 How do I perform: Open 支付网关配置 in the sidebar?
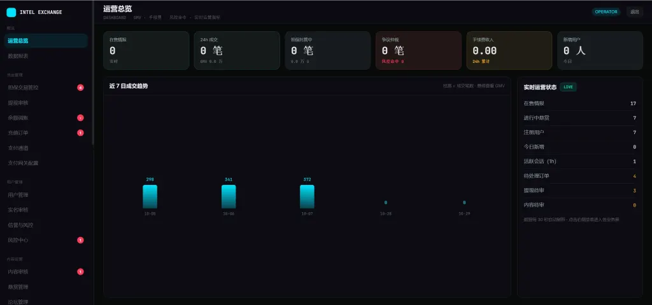pos(46,163)
